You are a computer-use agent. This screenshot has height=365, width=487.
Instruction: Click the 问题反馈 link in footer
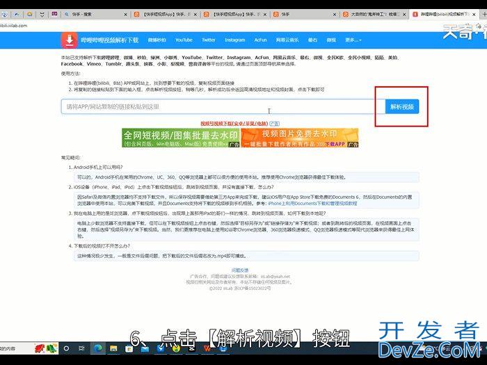coord(240,270)
